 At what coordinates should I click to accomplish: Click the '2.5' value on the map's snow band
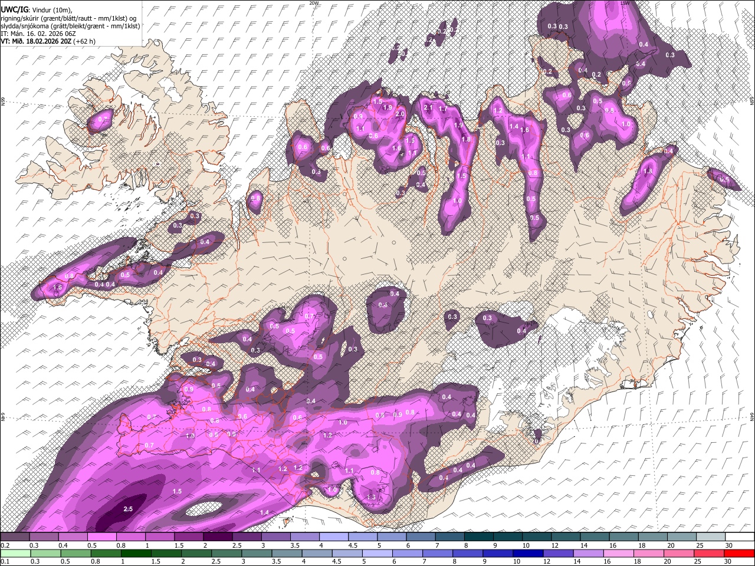coord(129,509)
